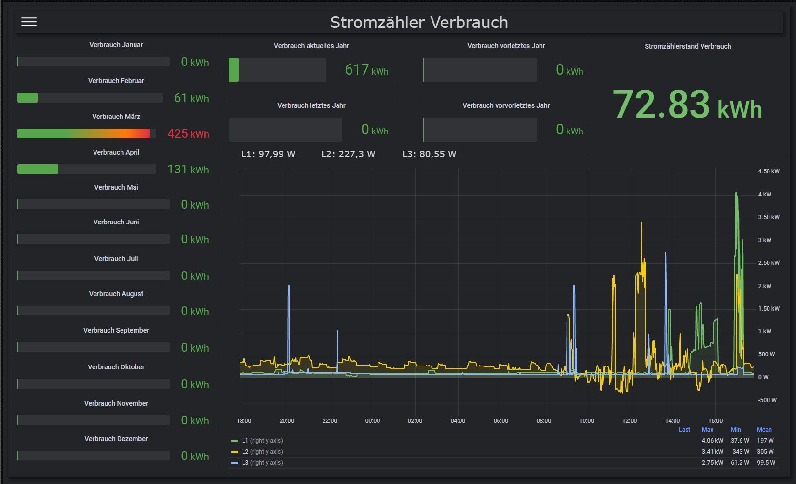Viewport: 796px width, 484px height.
Task: Open Verbrauch vorletztes Jahr panel title
Action: click(x=506, y=46)
